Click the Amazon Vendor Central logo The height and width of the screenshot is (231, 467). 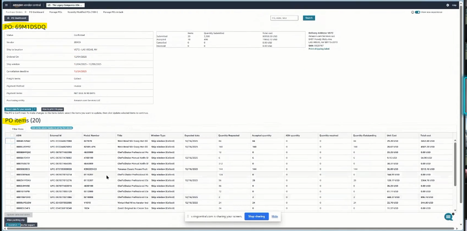click(27, 5)
